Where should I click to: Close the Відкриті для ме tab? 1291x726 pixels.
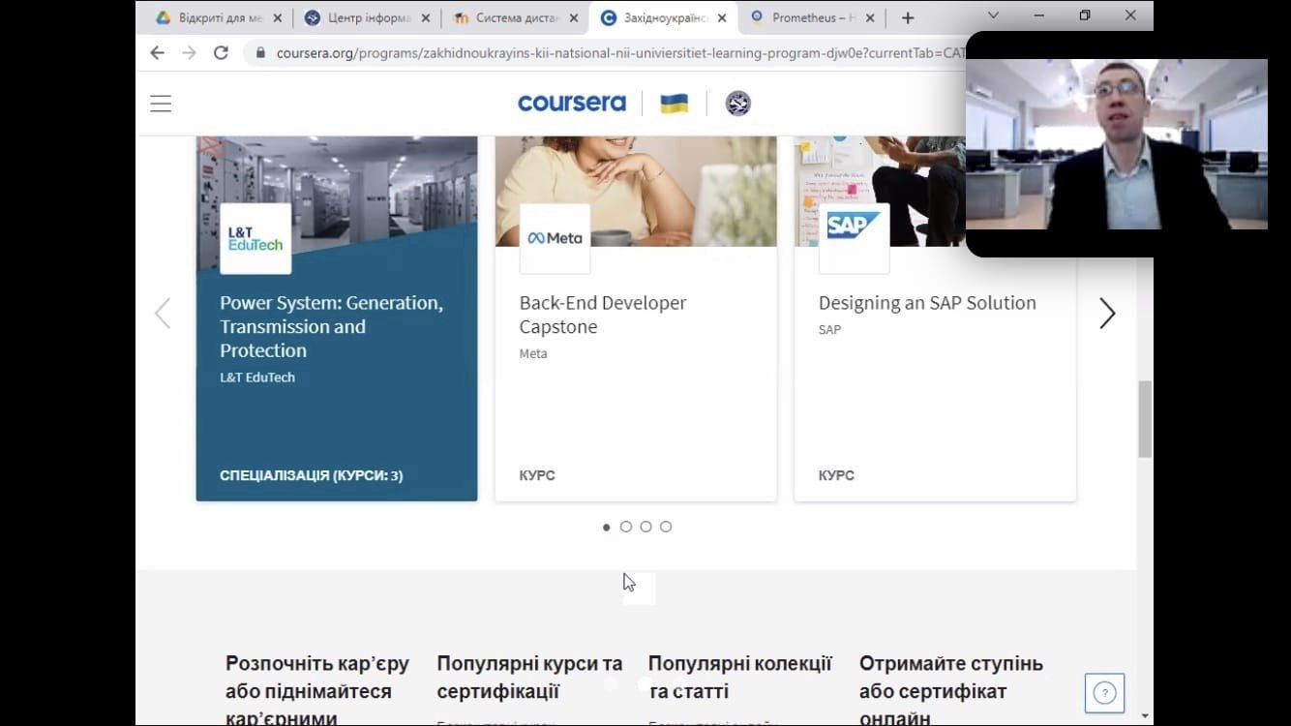pyautogui.click(x=278, y=17)
